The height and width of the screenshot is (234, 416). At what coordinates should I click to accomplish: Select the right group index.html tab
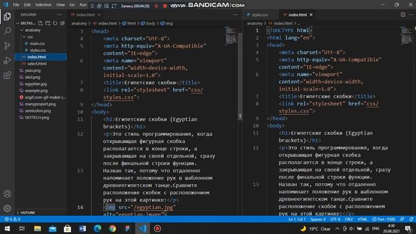click(x=298, y=14)
